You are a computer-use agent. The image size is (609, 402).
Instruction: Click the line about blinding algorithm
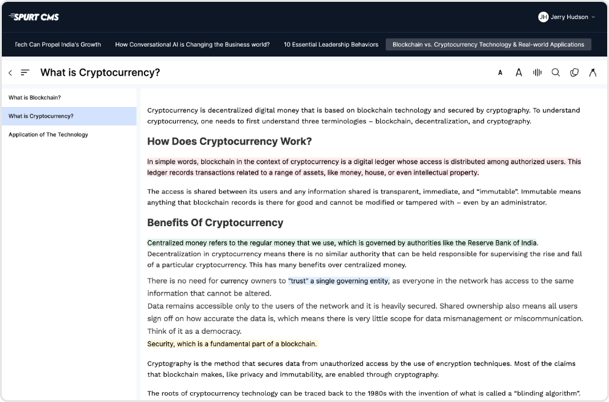point(364,393)
